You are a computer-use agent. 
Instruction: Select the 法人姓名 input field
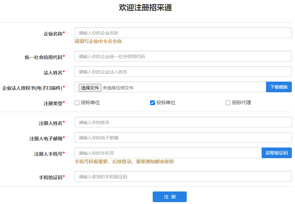pyautogui.click(x=183, y=72)
